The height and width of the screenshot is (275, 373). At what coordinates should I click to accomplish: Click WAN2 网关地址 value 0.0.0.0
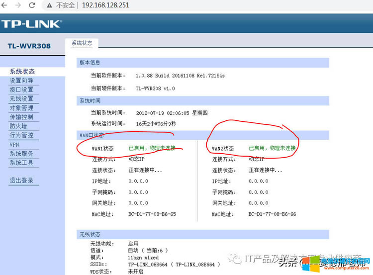click(258, 203)
